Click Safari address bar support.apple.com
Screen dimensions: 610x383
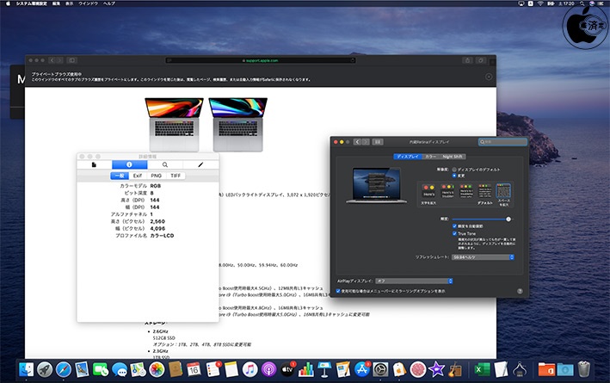point(261,60)
